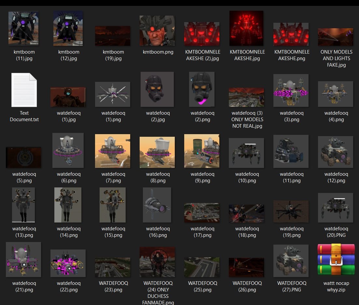Select watdefooq (6).png thumbnail

pos(68,150)
